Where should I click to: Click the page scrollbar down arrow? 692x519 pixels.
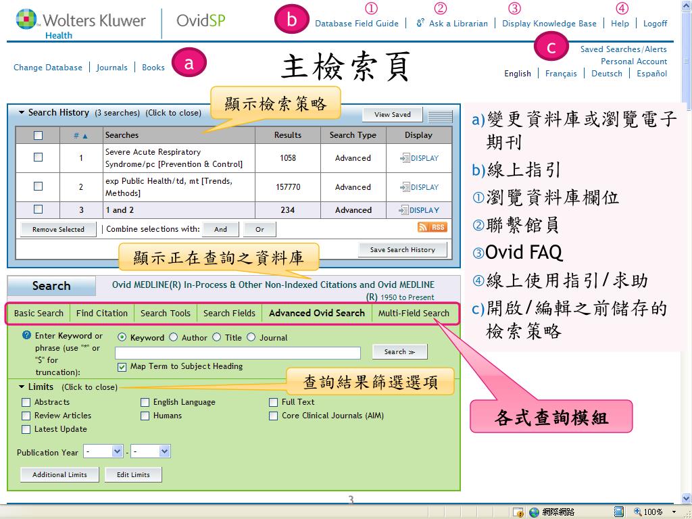pyautogui.click(x=687, y=498)
